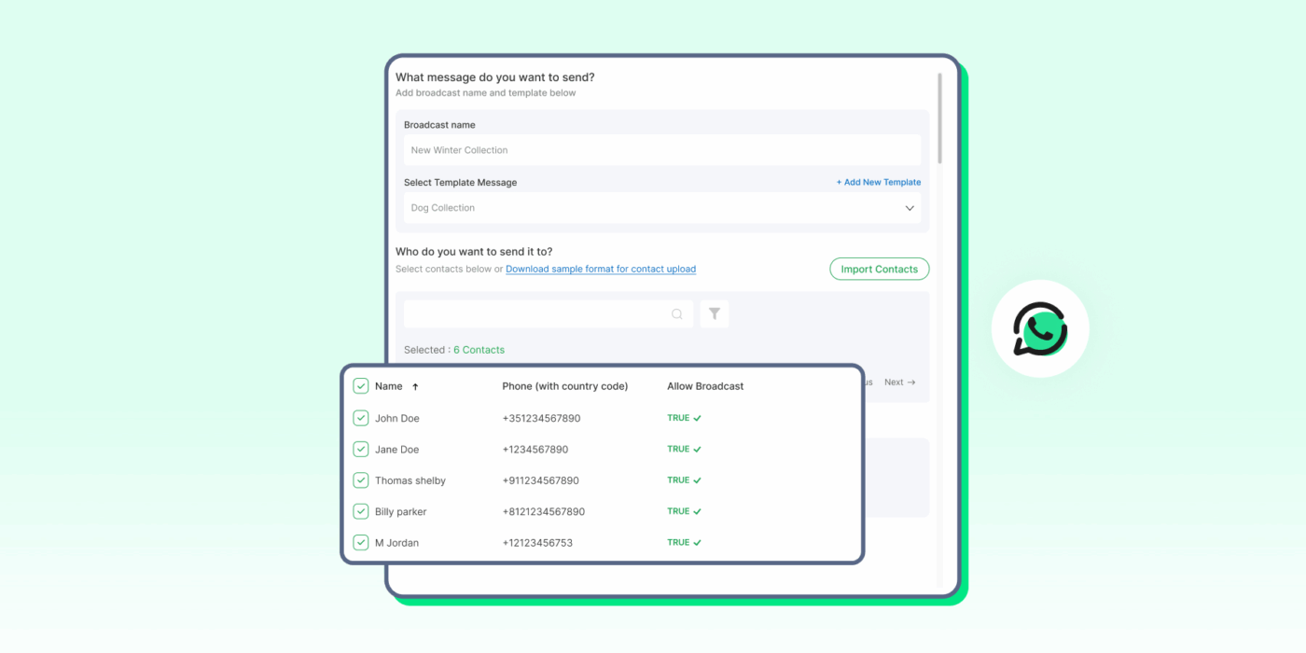Image resolution: width=1306 pixels, height=653 pixels.
Task: Click the Name column header
Action: (388, 385)
